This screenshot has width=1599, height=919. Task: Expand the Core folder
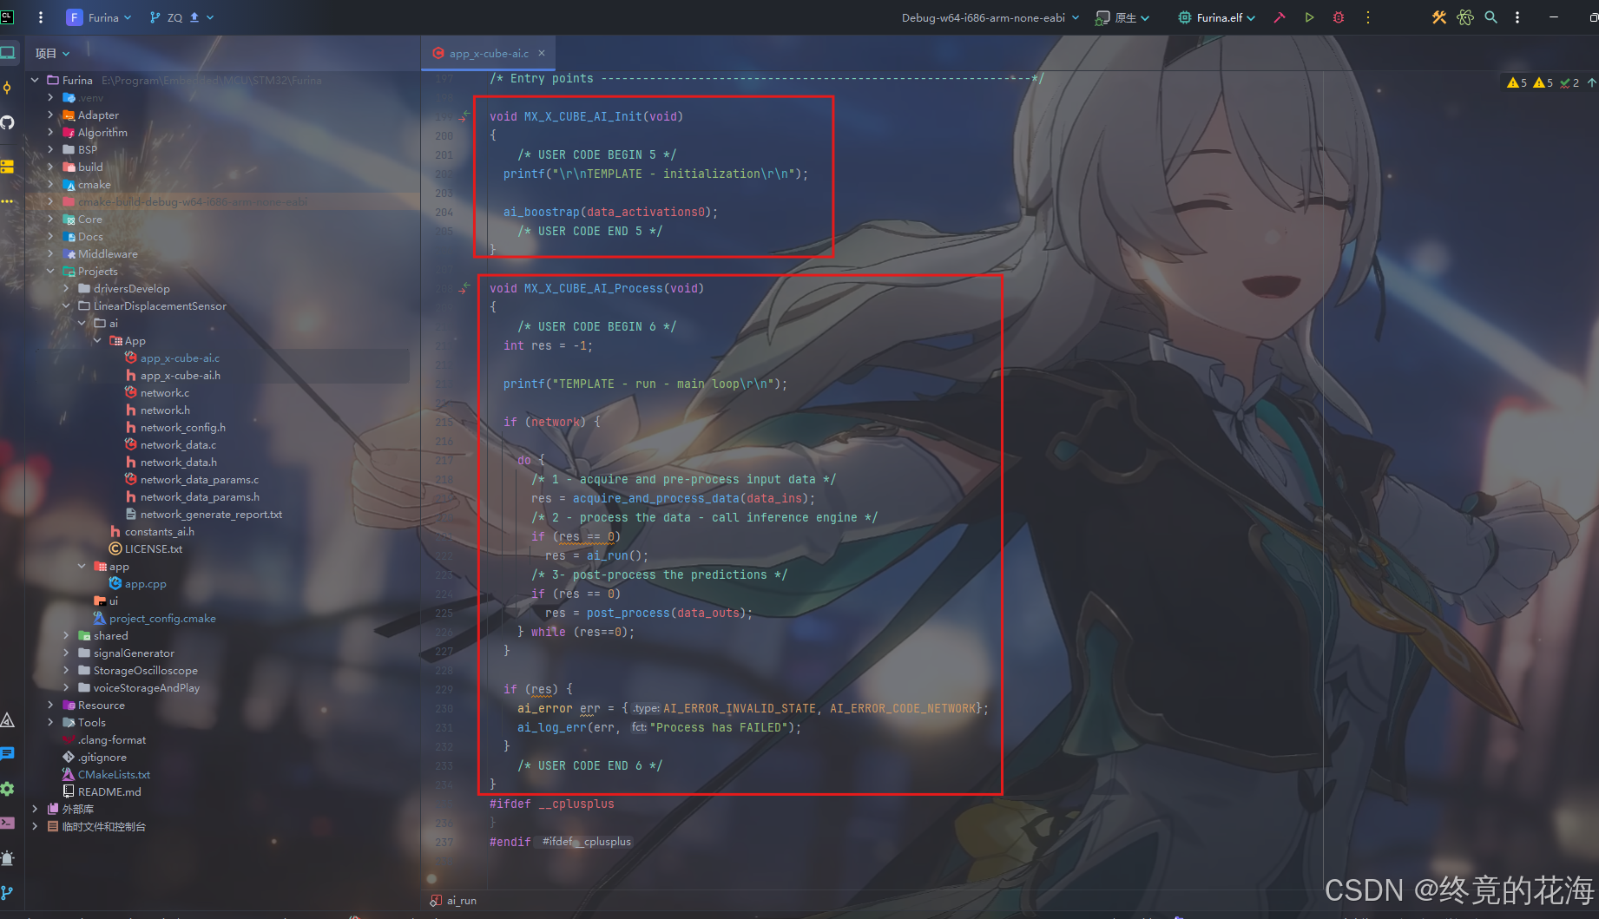[x=50, y=219]
